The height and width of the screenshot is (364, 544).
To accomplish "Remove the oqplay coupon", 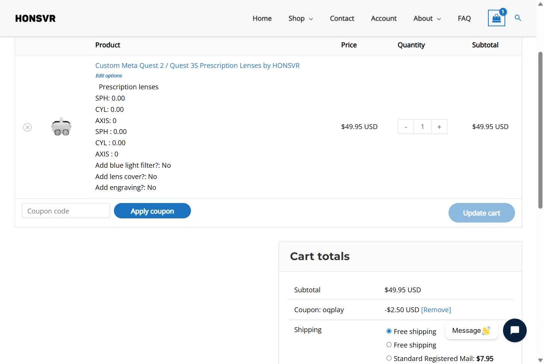I will [436, 310].
